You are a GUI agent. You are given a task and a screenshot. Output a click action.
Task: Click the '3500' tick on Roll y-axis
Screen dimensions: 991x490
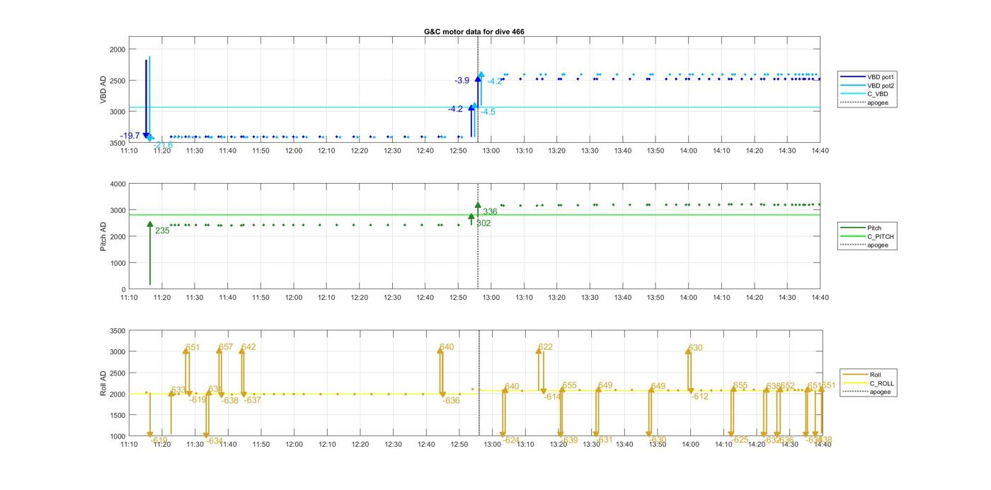coord(118,331)
